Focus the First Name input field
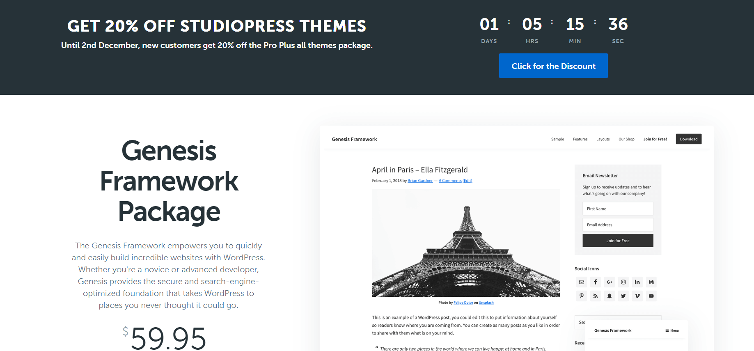The width and height of the screenshot is (754, 351). pos(618,209)
